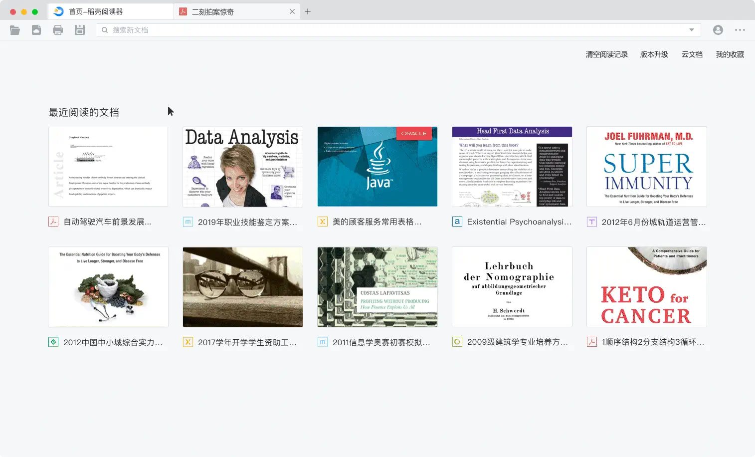The image size is (755, 457).
Task: Open the three-dot more options menu
Action: click(x=740, y=30)
